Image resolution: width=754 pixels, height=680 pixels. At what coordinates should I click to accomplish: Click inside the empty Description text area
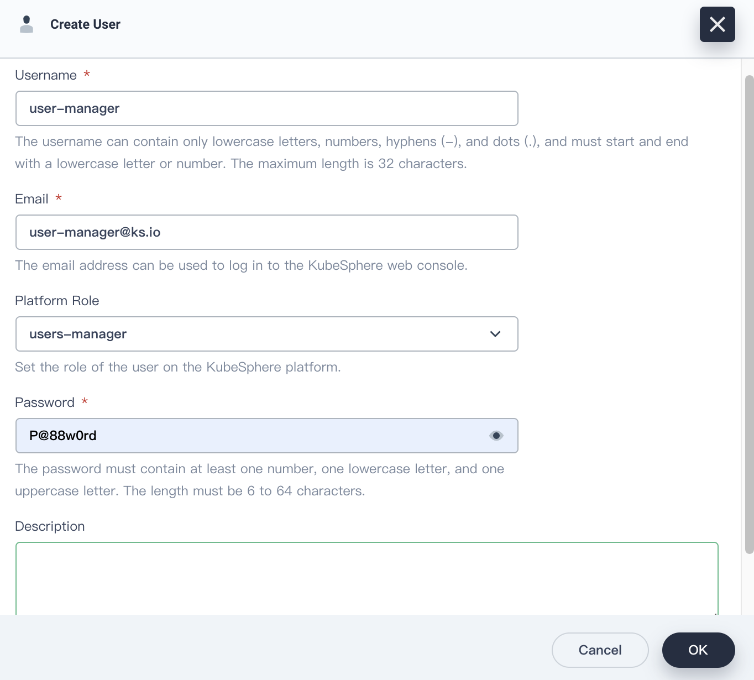point(366,578)
